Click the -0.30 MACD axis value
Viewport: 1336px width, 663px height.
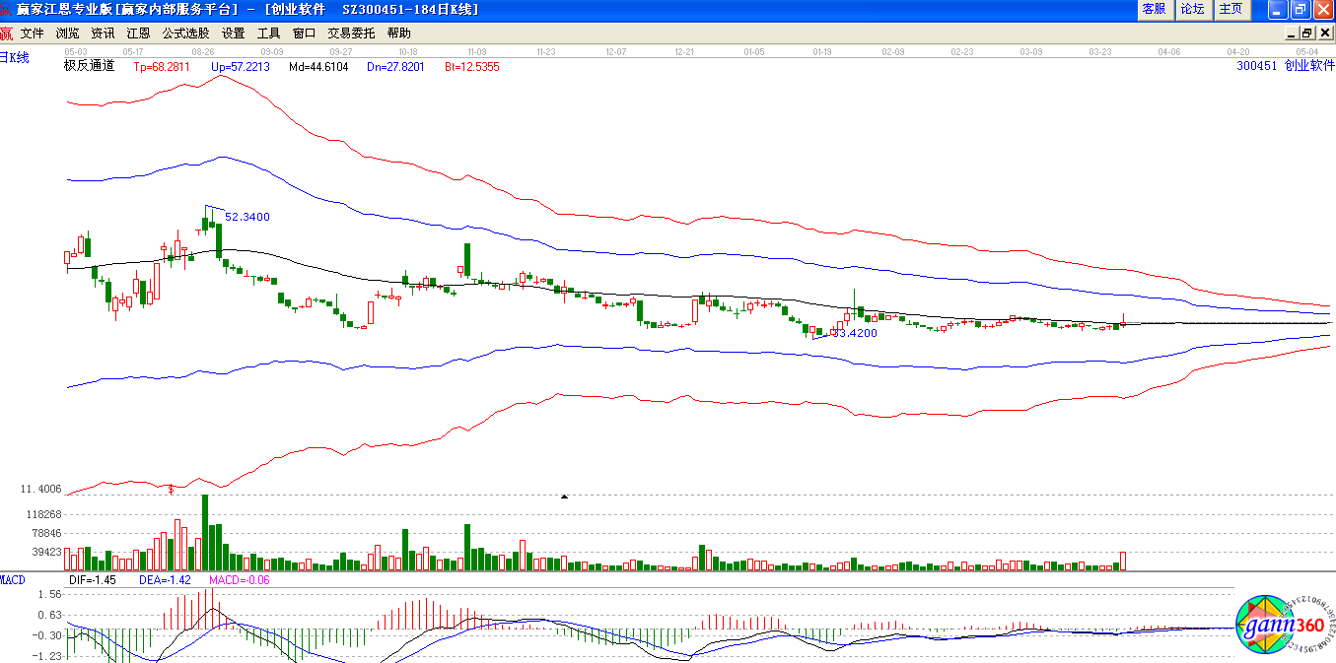(x=48, y=635)
